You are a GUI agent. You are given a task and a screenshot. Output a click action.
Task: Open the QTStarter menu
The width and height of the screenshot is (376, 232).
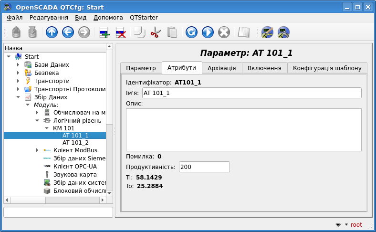pyautogui.click(x=144, y=18)
